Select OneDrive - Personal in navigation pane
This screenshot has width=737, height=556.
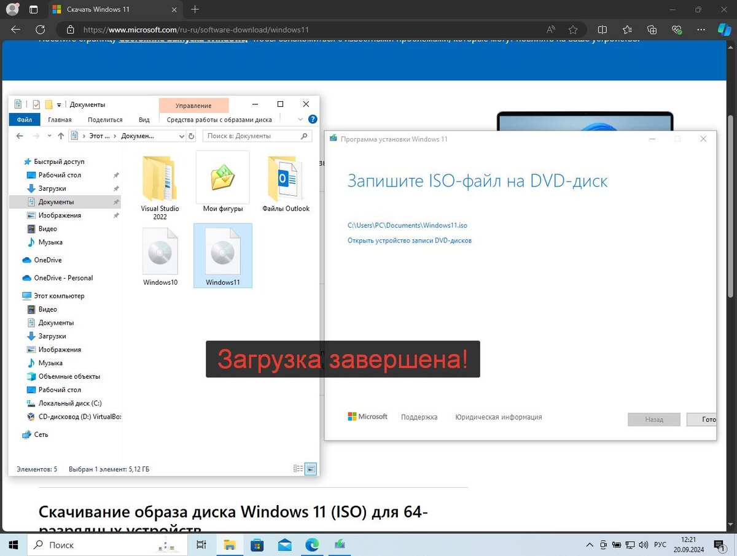coord(63,278)
